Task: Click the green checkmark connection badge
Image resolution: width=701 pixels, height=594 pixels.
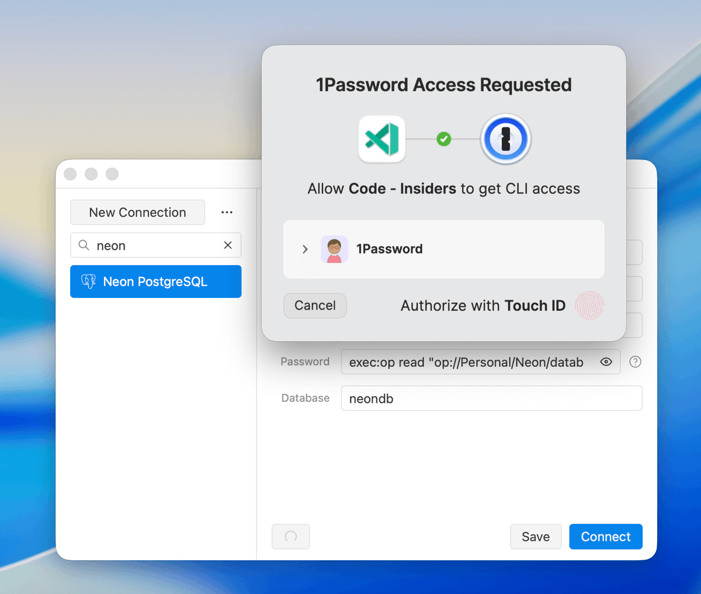Action: tap(444, 139)
